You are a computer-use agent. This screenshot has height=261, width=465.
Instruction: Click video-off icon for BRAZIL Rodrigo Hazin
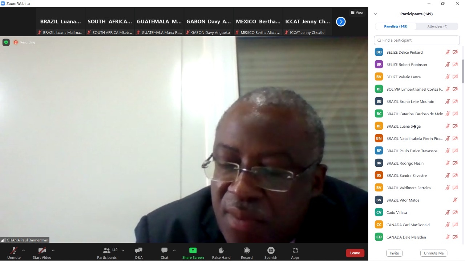click(455, 163)
